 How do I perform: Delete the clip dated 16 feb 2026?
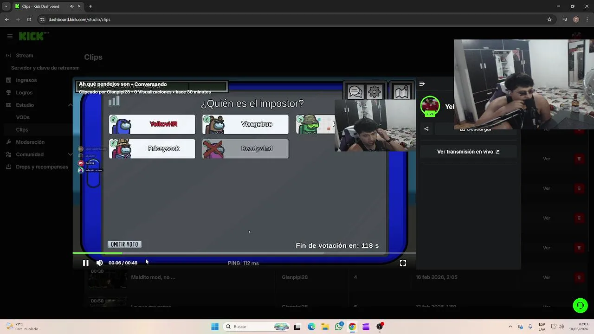579,277
